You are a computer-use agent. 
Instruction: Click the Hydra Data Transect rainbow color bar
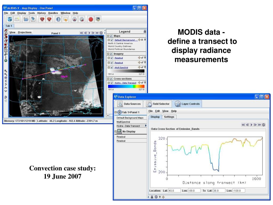click(x=126, y=86)
